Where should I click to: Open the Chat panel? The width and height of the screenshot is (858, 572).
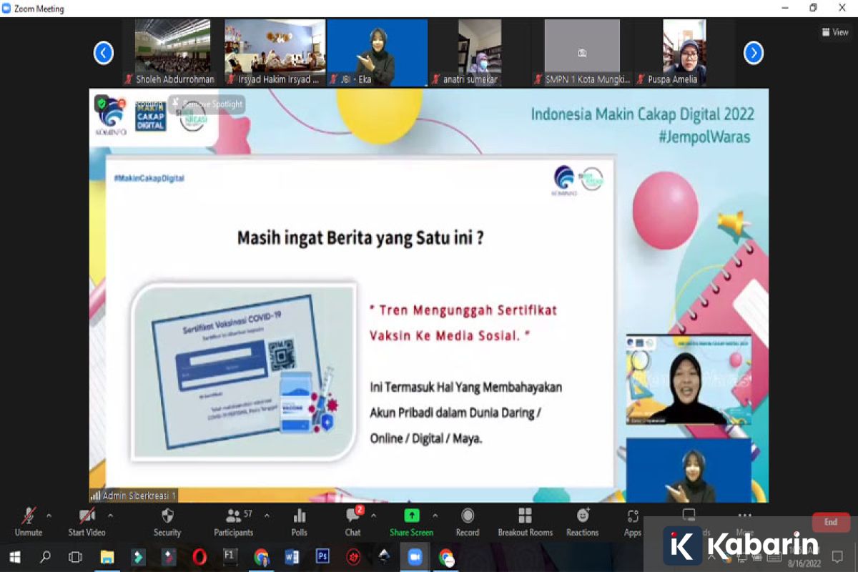point(353,521)
